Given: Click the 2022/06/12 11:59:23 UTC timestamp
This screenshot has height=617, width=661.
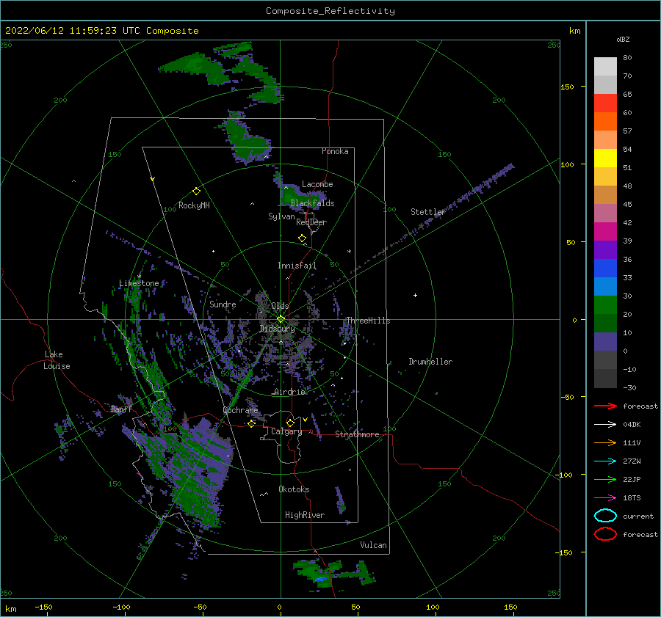Looking at the screenshot, I should tap(101, 31).
